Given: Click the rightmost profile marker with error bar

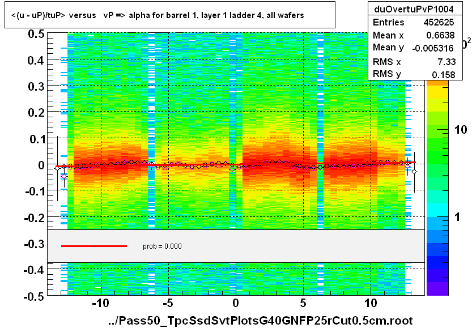Looking at the screenshot, I should coord(415,172).
